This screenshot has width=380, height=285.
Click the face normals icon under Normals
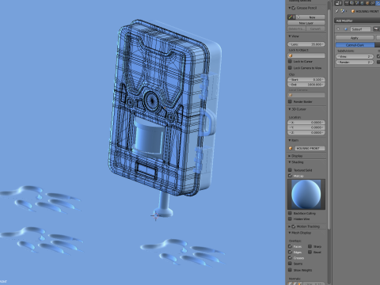(299, 283)
